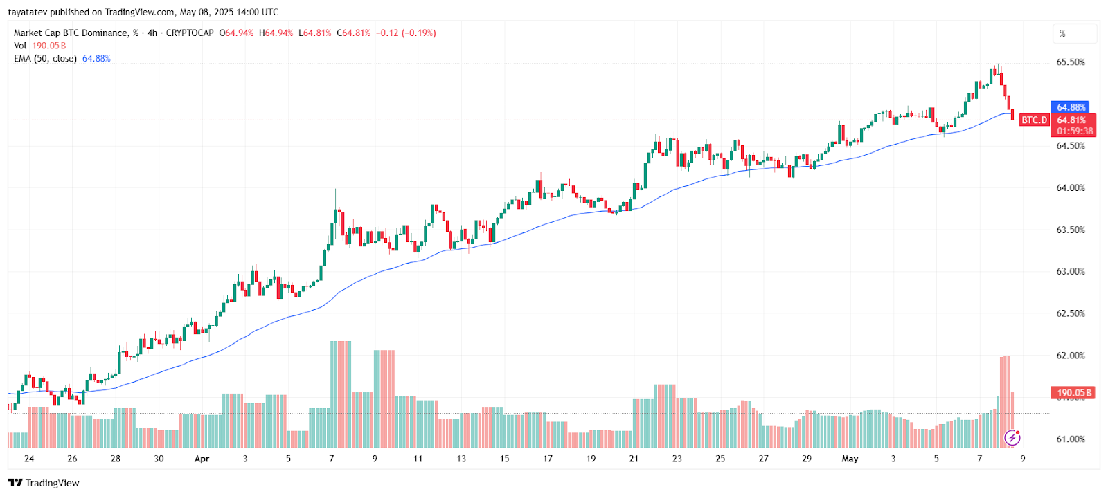This screenshot has width=1108, height=496.
Task: Click the blue 64.88% EMA price tag
Action: coord(1071,107)
